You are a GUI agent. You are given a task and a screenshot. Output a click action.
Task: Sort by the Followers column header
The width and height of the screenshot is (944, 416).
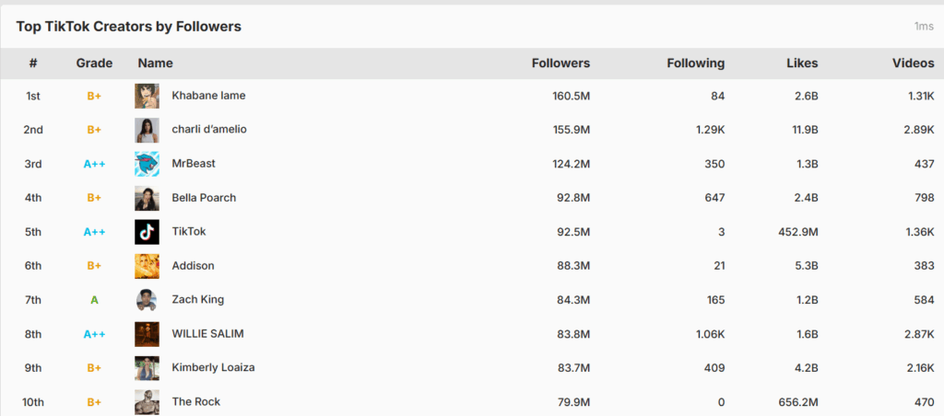(x=560, y=64)
